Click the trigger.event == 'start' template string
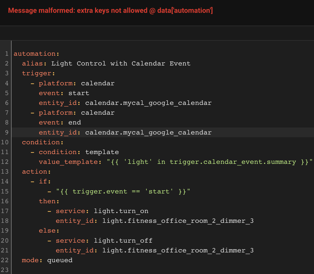Screen dimensions: 314x274 (123, 191)
